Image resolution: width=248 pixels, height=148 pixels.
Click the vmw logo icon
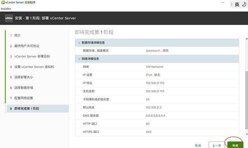click(9, 18)
